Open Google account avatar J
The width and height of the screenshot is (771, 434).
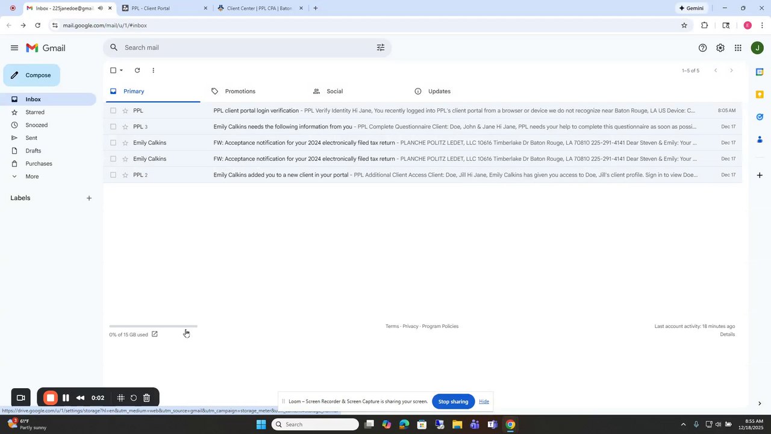click(x=758, y=48)
